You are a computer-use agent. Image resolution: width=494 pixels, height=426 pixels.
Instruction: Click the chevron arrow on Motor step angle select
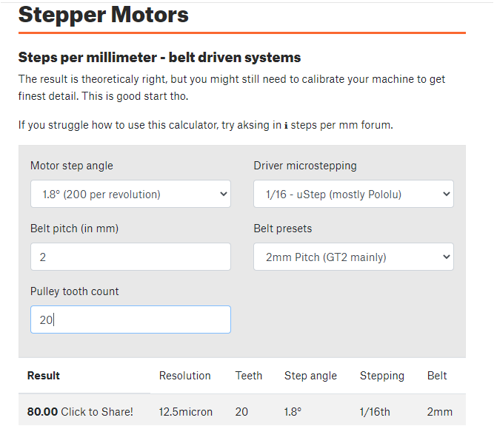pyautogui.click(x=224, y=194)
